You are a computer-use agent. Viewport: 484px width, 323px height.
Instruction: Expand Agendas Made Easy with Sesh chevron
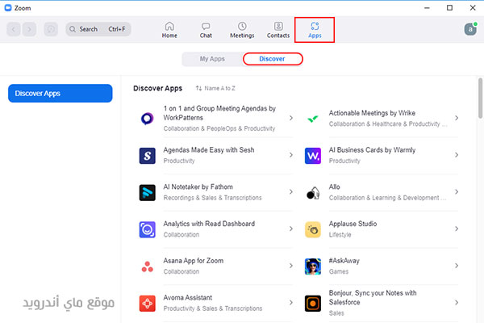290,155
